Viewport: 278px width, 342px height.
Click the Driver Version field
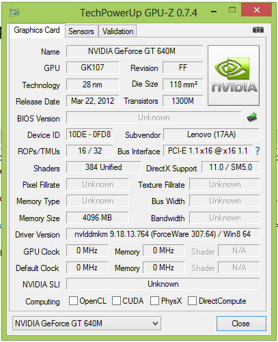[163, 234]
